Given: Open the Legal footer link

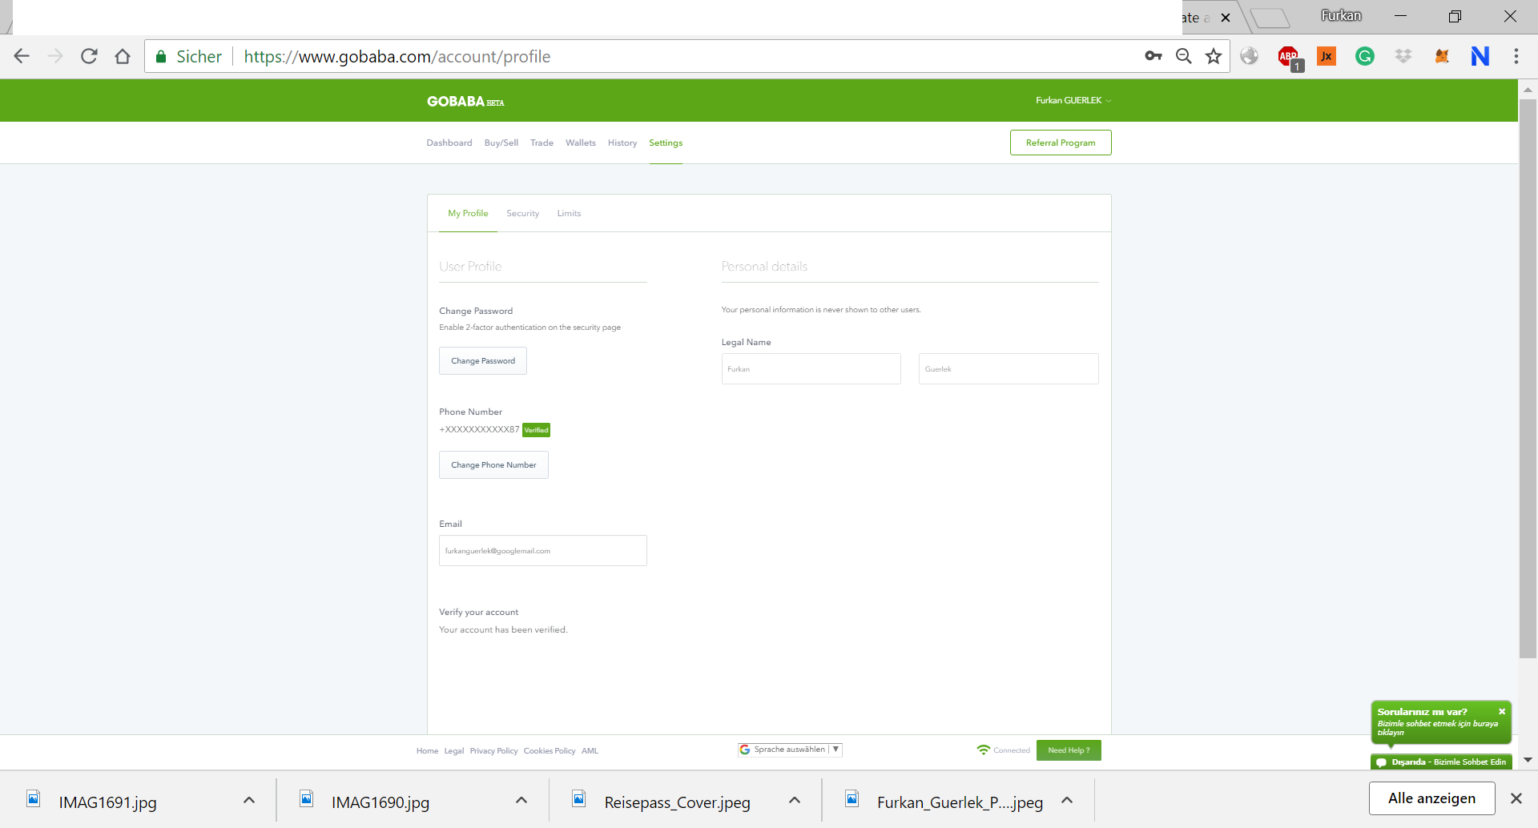Looking at the screenshot, I should 454,751.
